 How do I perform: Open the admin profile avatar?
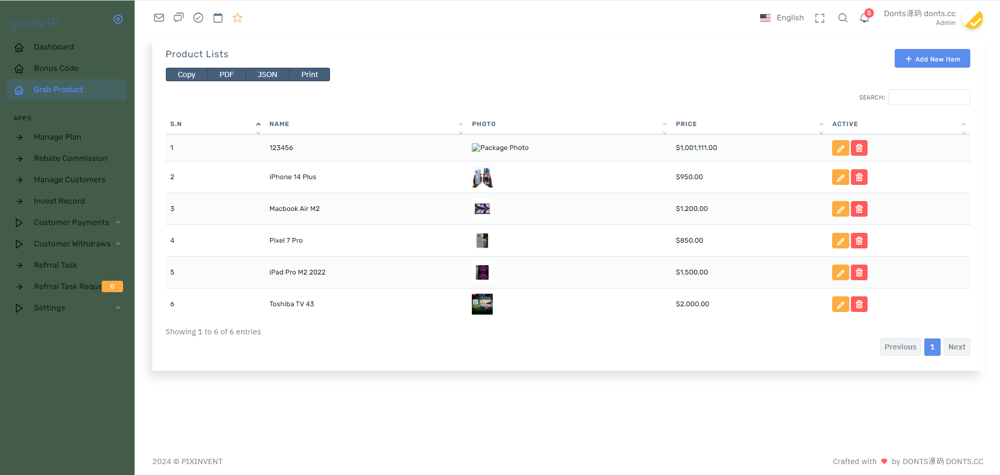(972, 19)
